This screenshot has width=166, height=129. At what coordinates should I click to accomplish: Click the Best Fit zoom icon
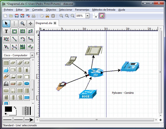coord(67,16)
